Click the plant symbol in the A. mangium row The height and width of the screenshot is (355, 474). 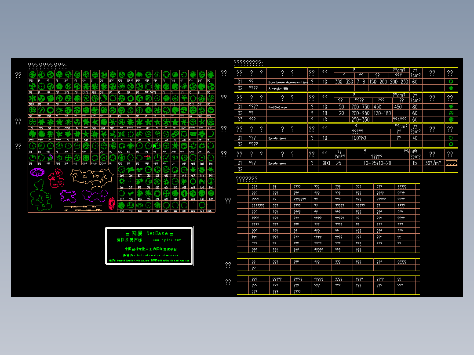[451, 88]
